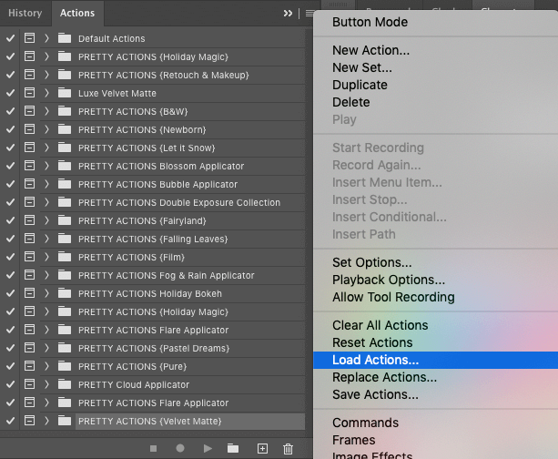The height and width of the screenshot is (459, 558).
Task: Toggle dialog icon for {Velvet Matte}
Action: click(x=29, y=421)
